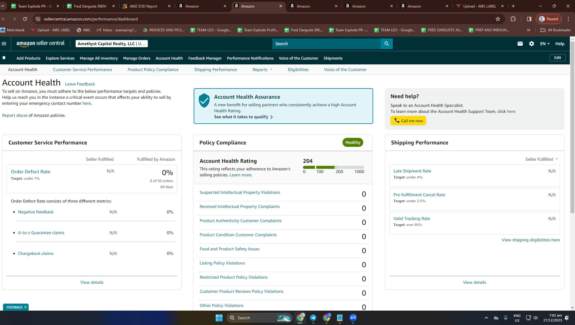Screen dimensions: 575x325
Task: Click the search magnifier button
Action: coord(386,44)
